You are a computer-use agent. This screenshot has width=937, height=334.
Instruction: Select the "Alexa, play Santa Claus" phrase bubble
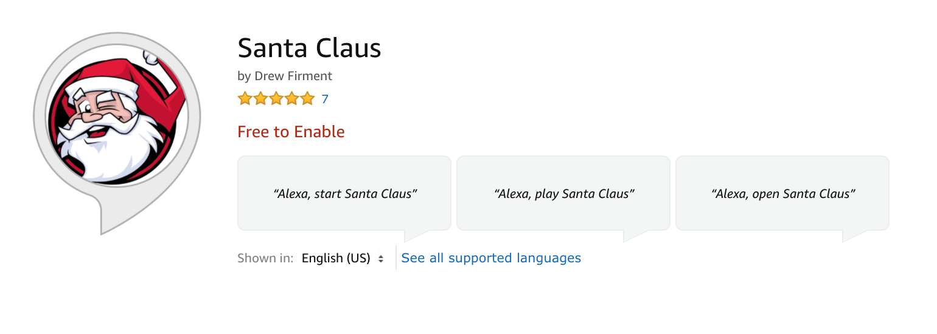563,194
